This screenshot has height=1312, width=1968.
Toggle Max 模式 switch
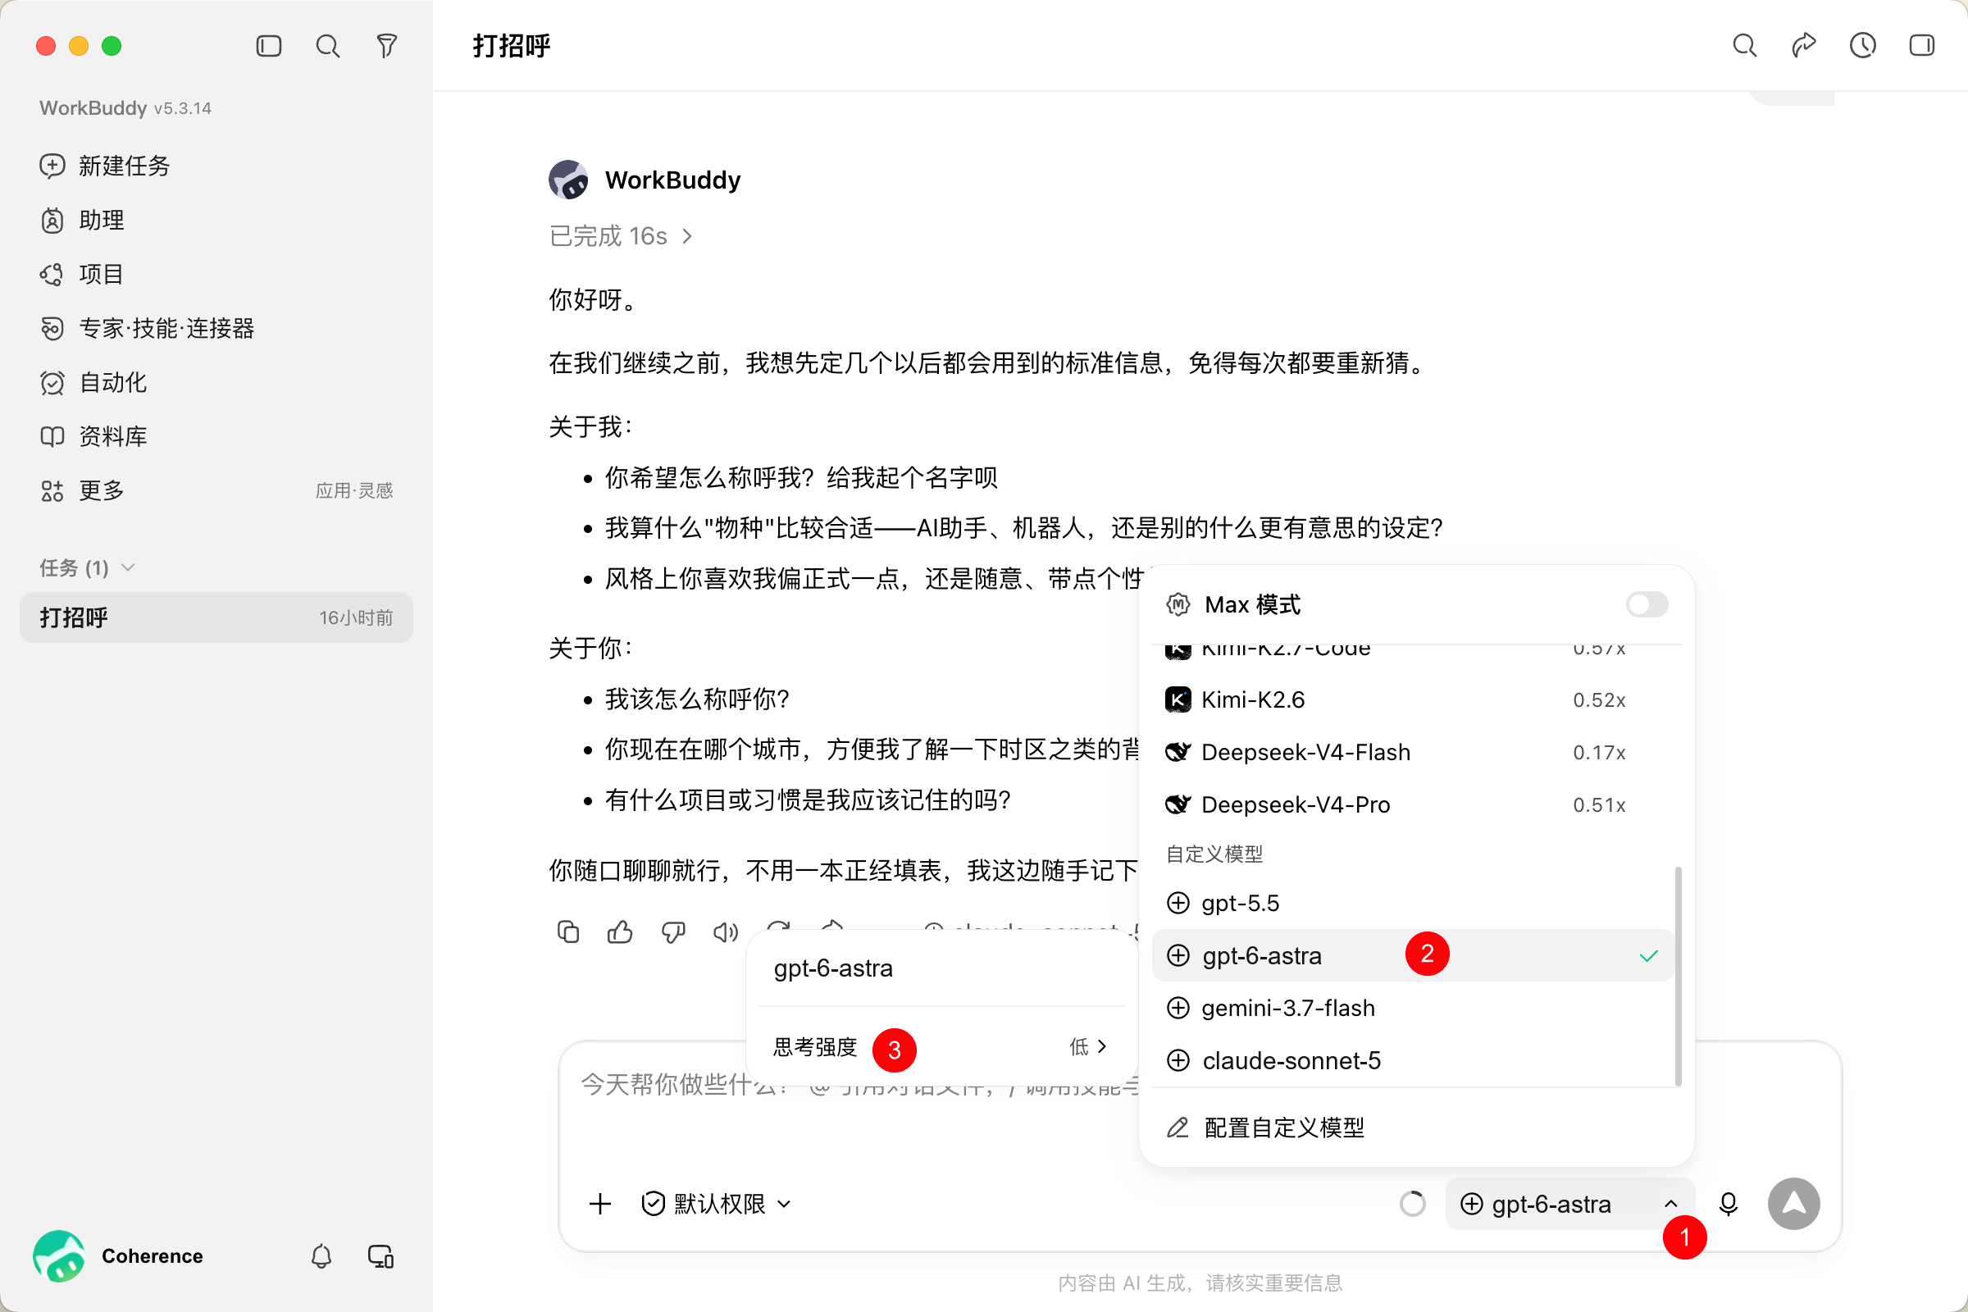1647,604
